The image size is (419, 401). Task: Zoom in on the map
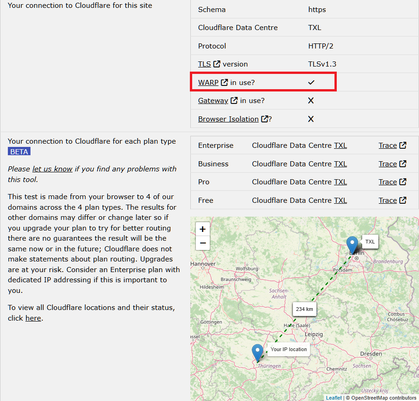tap(202, 229)
